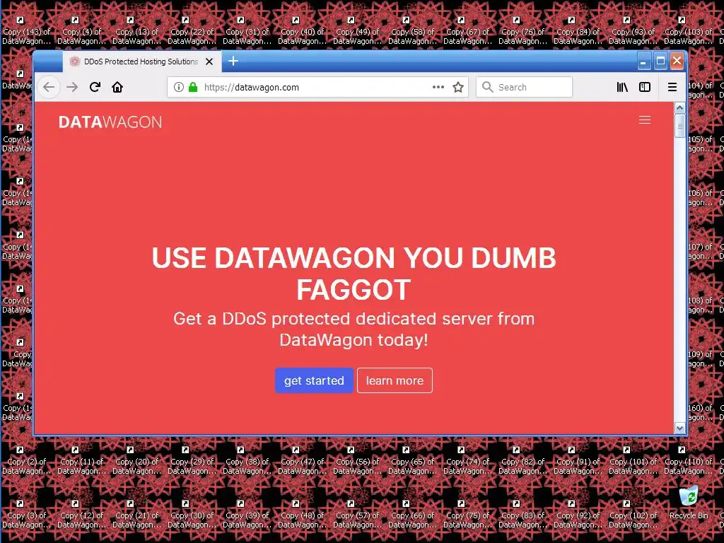Image resolution: width=724 pixels, height=543 pixels.
Task: Close the DDoS Protected Hosting Solutions tab
Action: [x=209, y=62]
